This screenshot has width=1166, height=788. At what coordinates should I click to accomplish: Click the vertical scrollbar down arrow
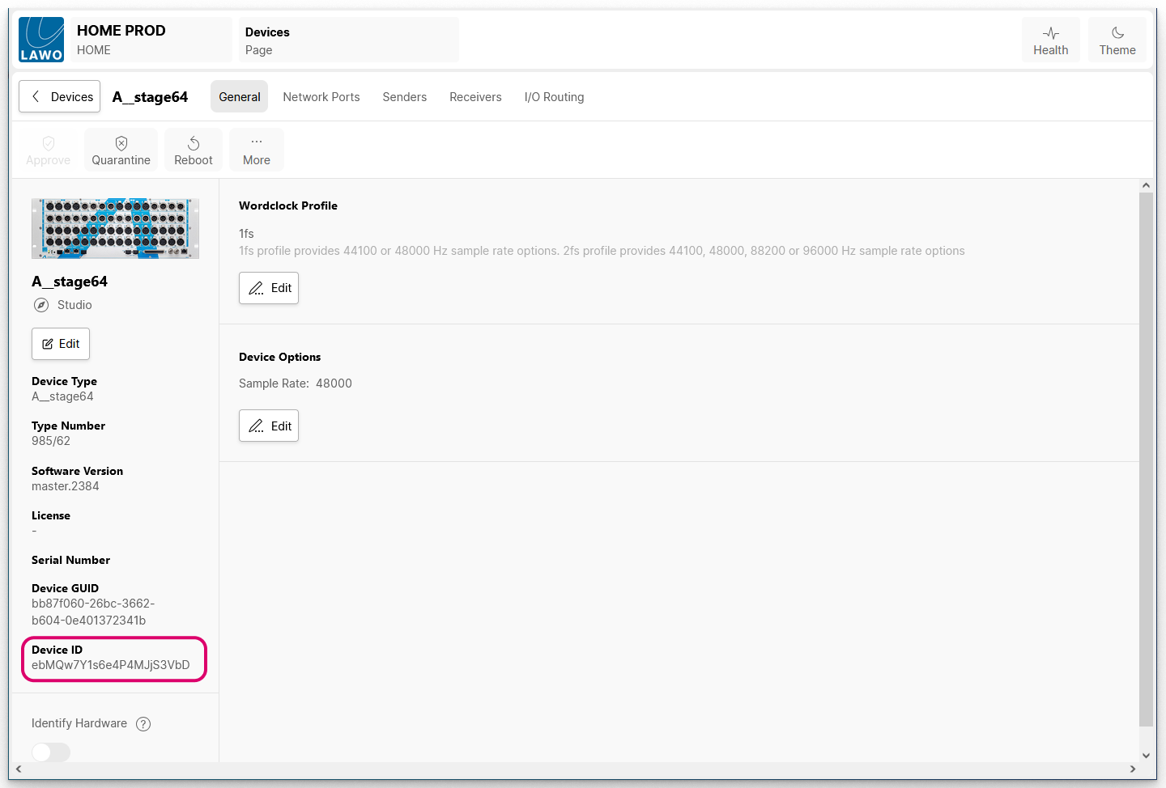pos(1146,756)
